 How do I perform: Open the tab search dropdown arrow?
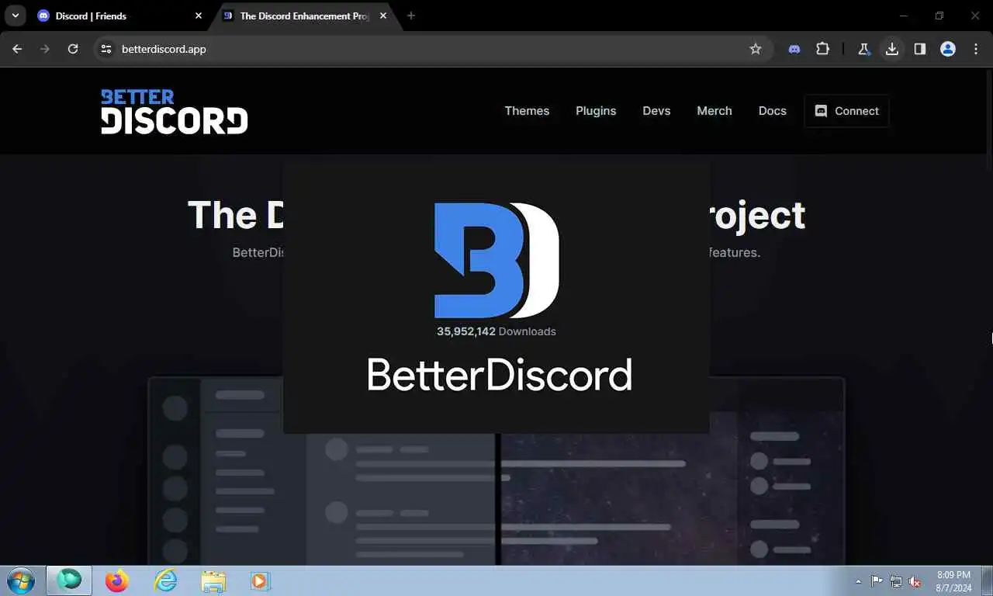(15, 16)
